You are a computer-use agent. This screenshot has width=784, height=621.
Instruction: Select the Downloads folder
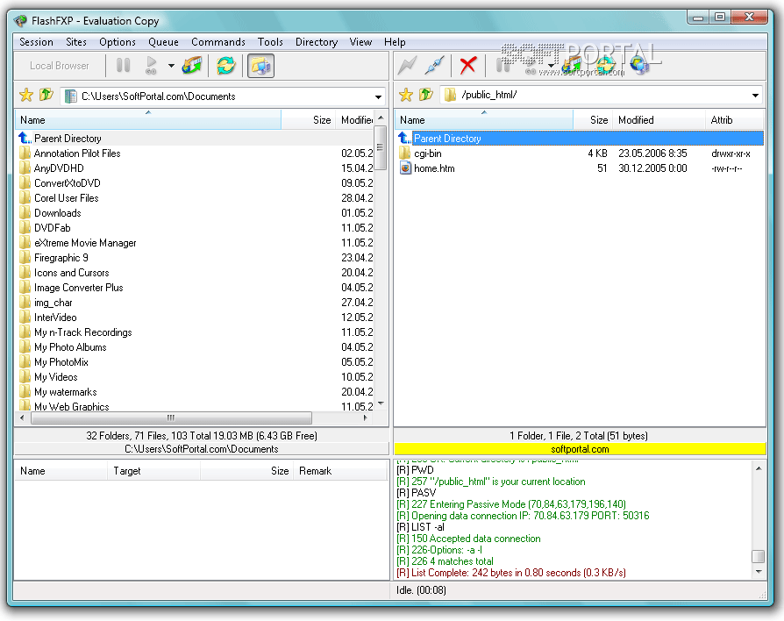[x=58, y=213]
